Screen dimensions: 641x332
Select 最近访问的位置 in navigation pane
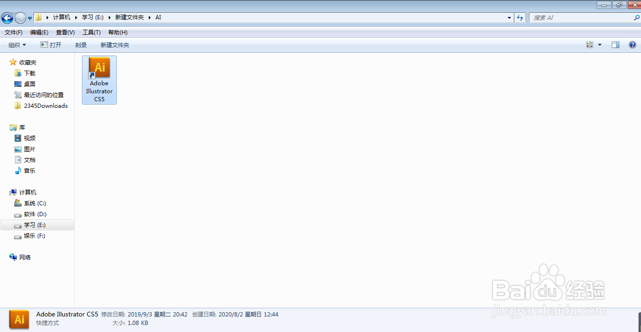pos(44,95)
